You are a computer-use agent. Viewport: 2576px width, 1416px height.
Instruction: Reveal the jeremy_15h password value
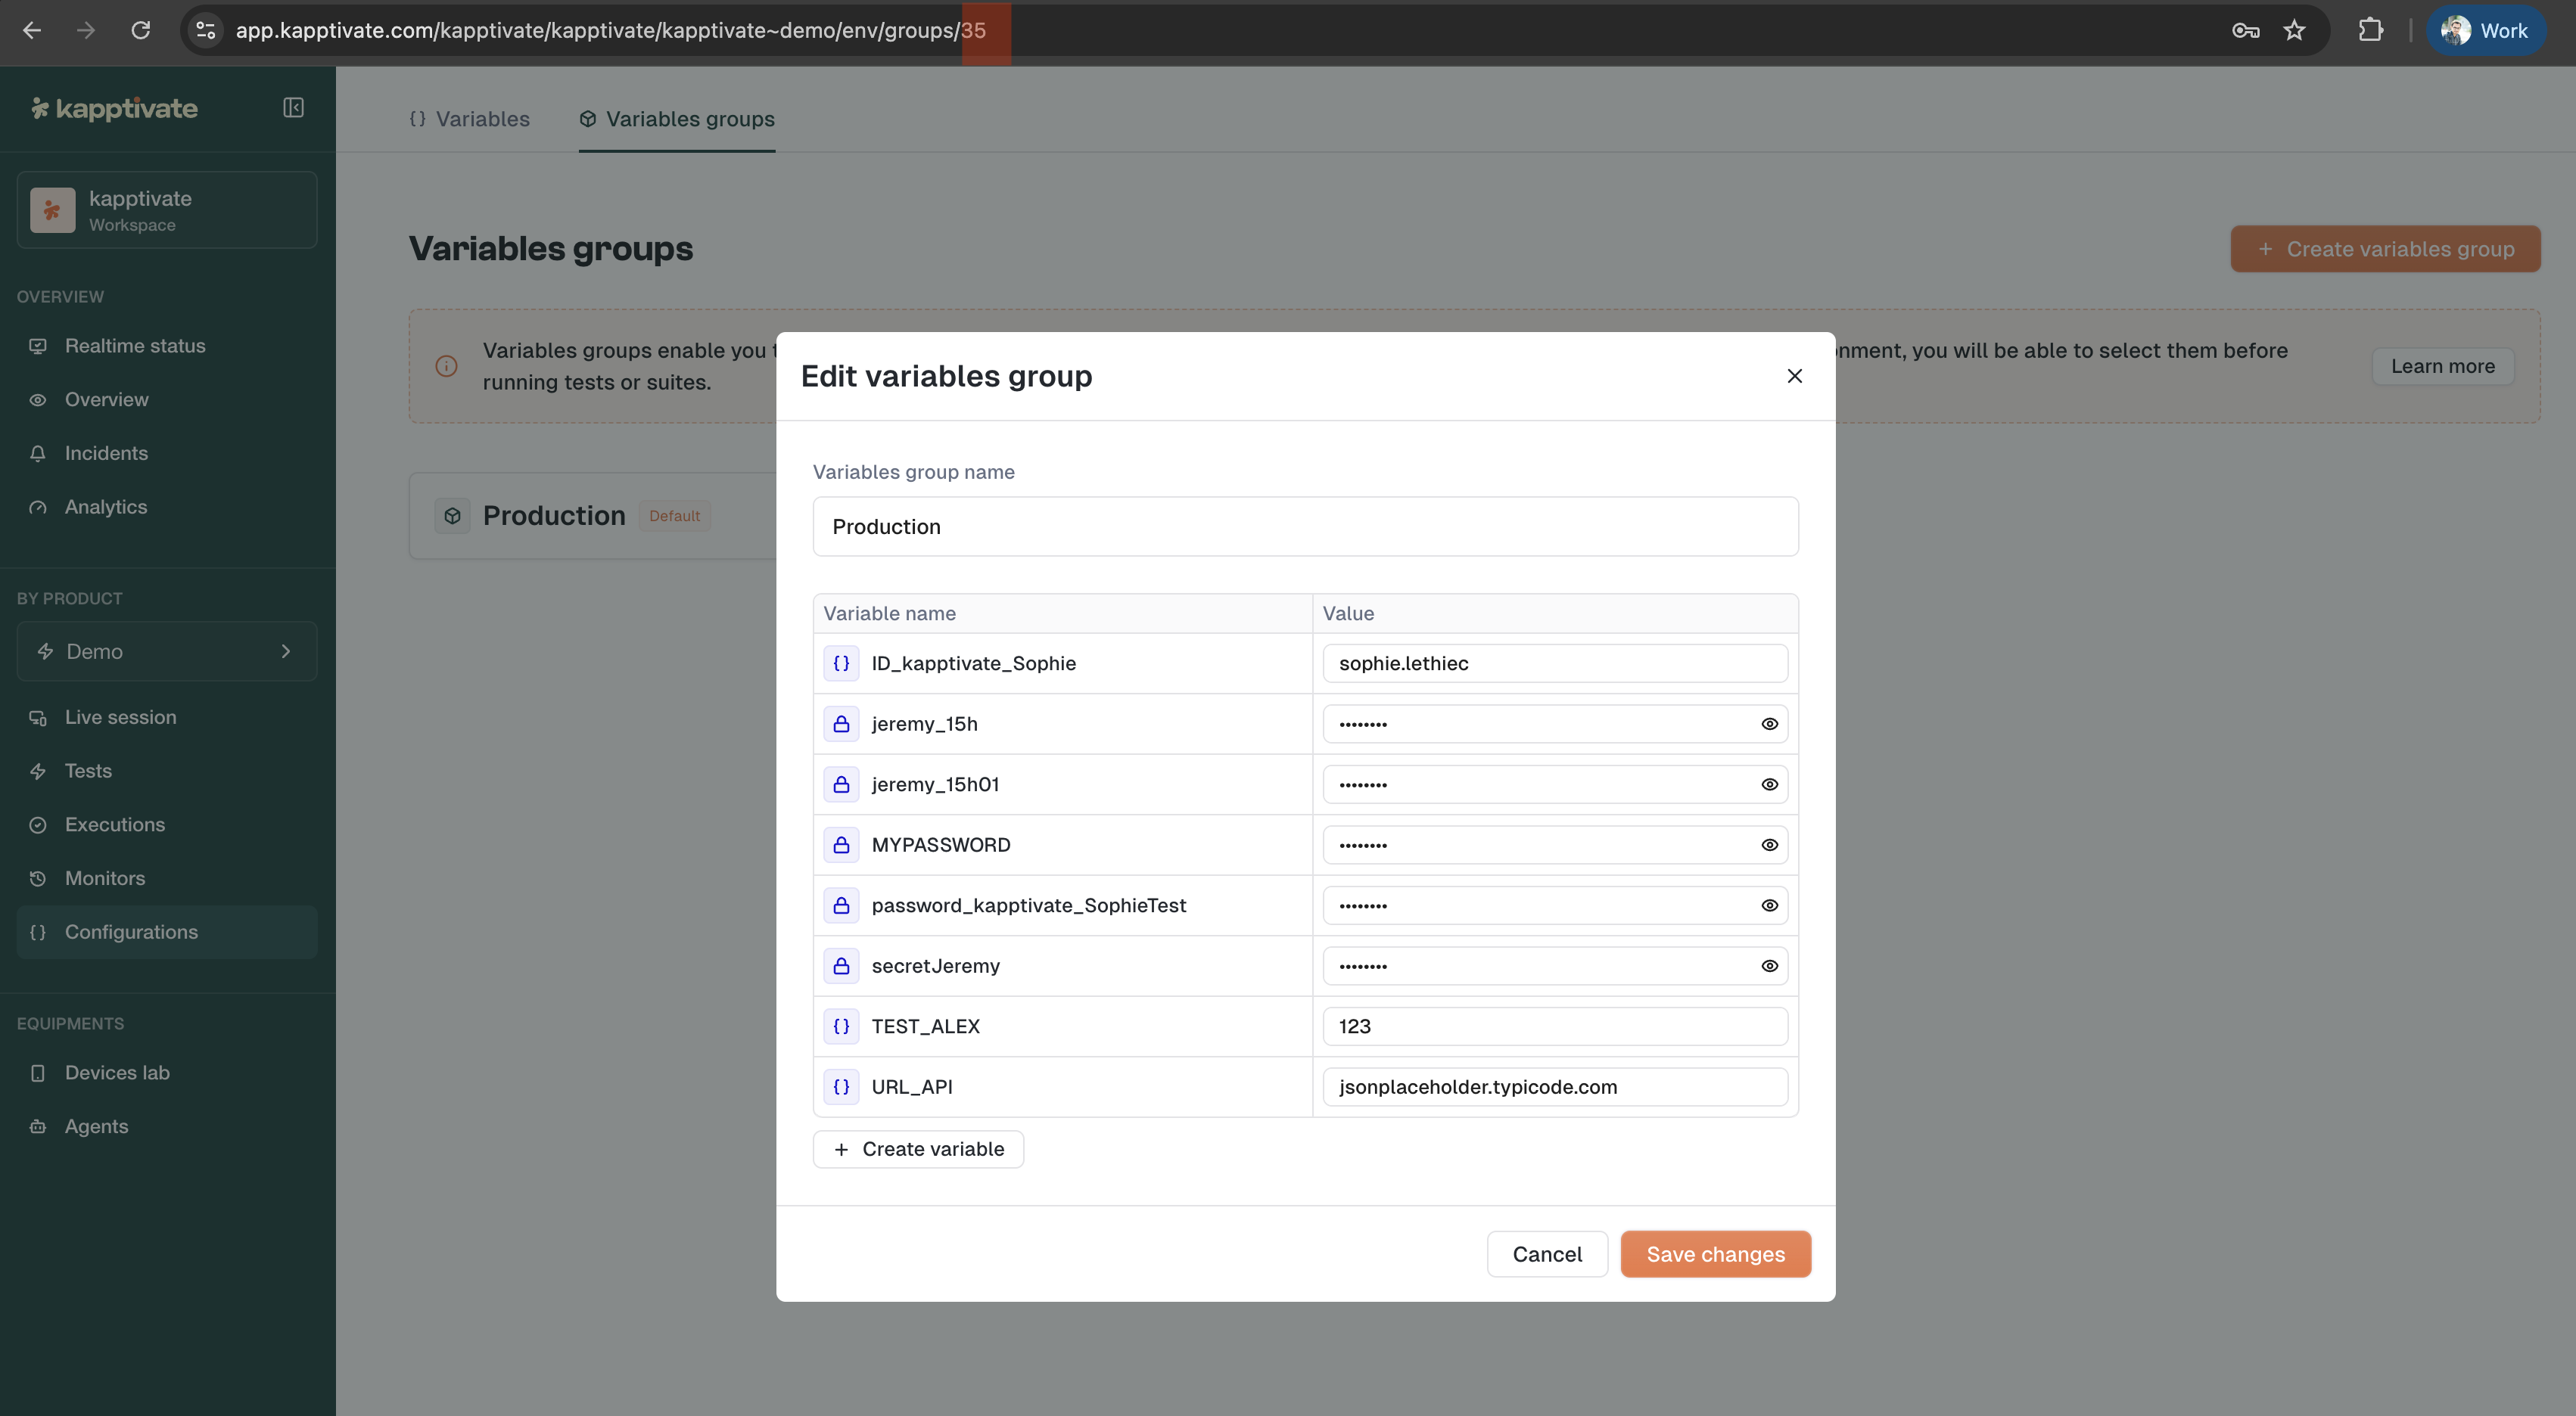coord(1769,723)
